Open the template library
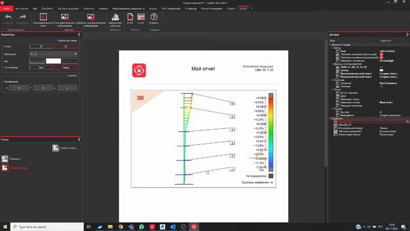This screenshot has height=231, width=410. pos(115,20)
